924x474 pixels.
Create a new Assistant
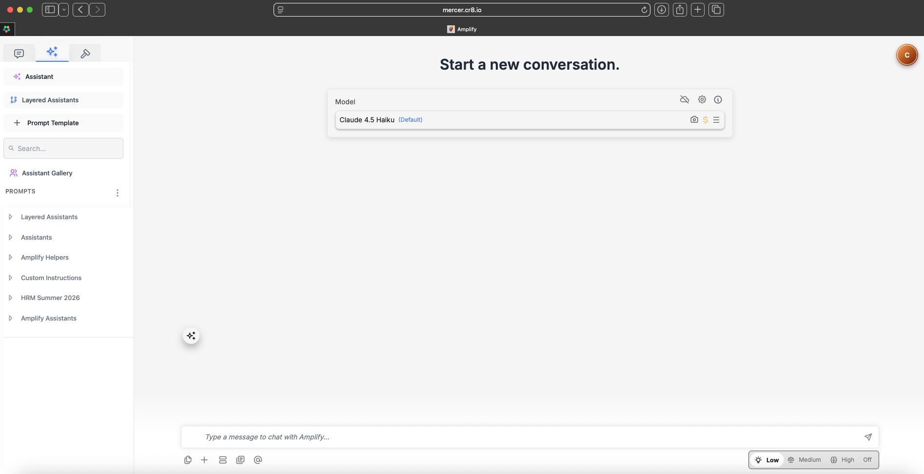(x=63, y=76)
